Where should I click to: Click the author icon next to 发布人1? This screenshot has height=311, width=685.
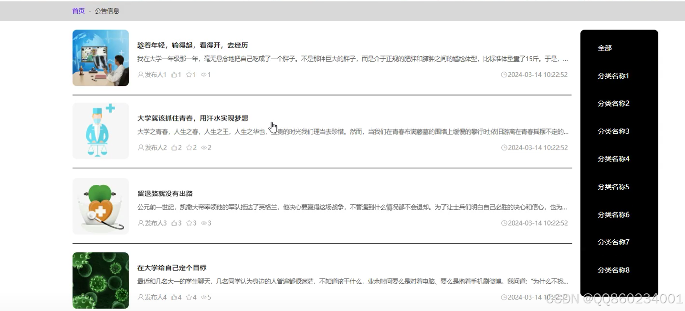(140, 75)
